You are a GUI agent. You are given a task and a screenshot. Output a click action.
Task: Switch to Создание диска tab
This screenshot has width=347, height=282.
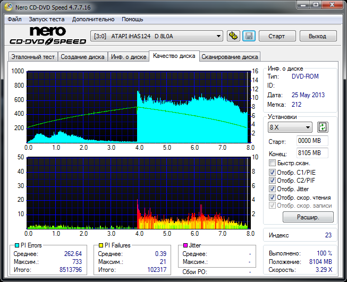tap(82, 57)
